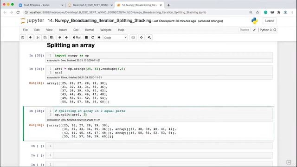Click the Python logo icon
The image size is (297, 167).
[x=255, y=20]
